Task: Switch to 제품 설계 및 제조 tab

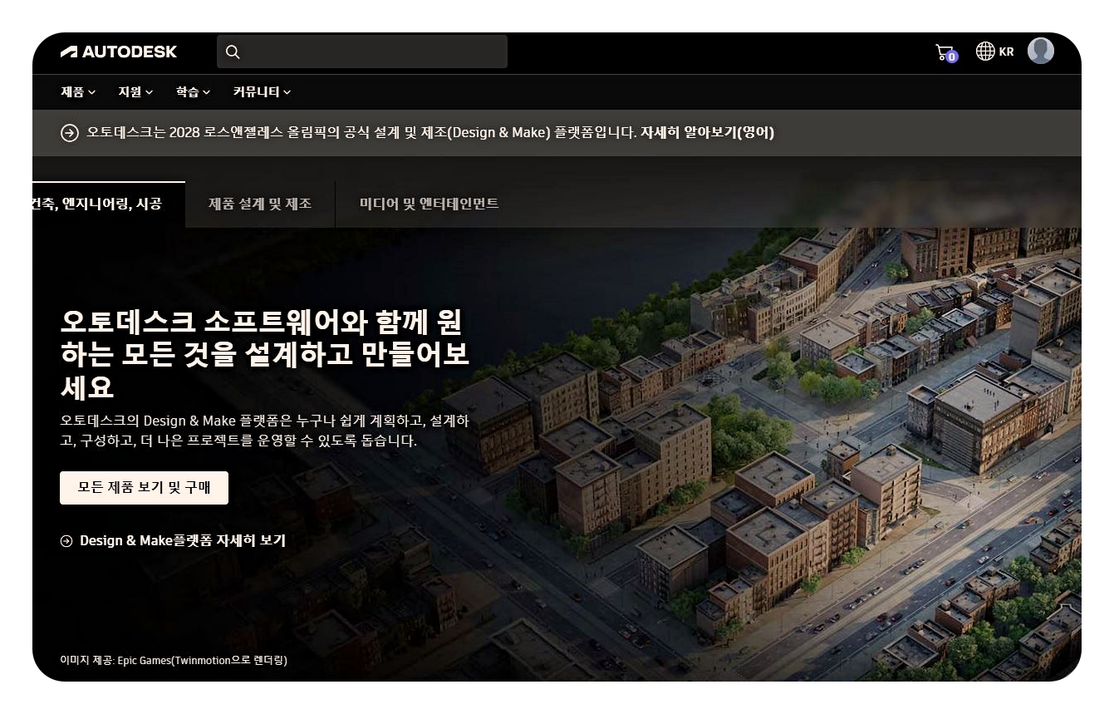Action: [x=260, y=204]
